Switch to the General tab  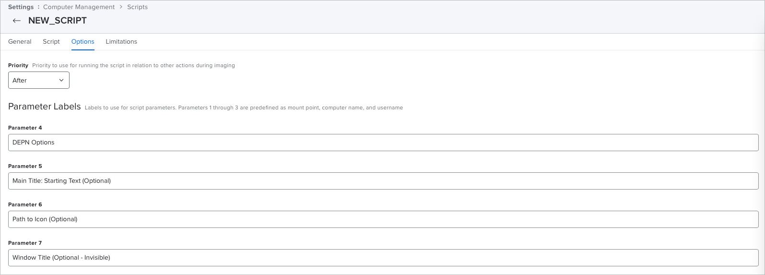click(x=20, y=42)
